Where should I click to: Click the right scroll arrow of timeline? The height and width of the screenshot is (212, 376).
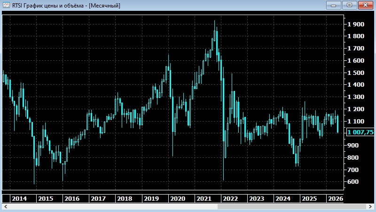click(370, 206)
